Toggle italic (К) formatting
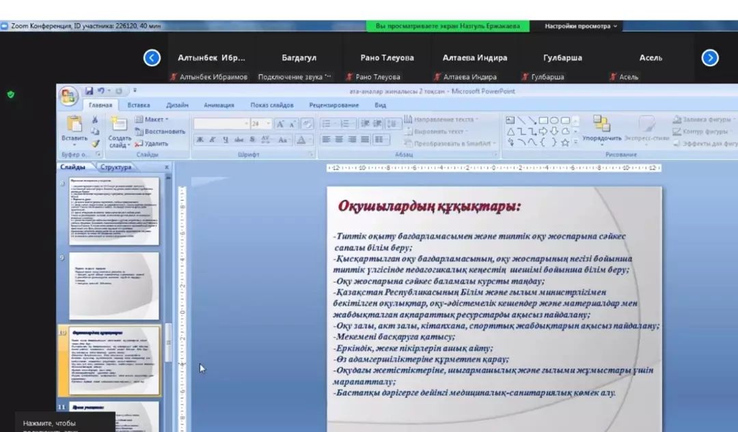The width and height of the screenshot is (738, 432). (x=213, y=140)
